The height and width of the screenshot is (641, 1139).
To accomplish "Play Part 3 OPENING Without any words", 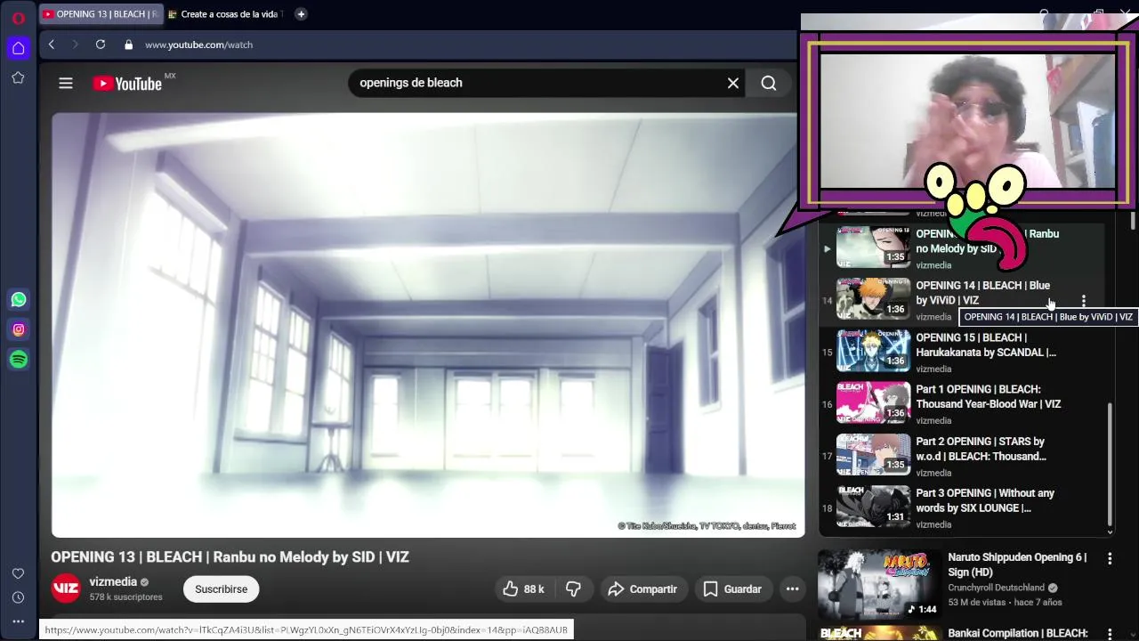I will pos(985,500).
